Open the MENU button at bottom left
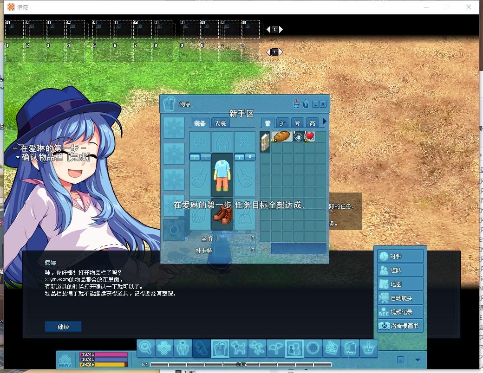This screenshot has width=483, height=373. coord(65,360)
